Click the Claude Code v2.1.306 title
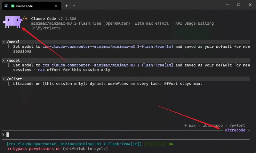256x153 pixels. tap(54, 19)
